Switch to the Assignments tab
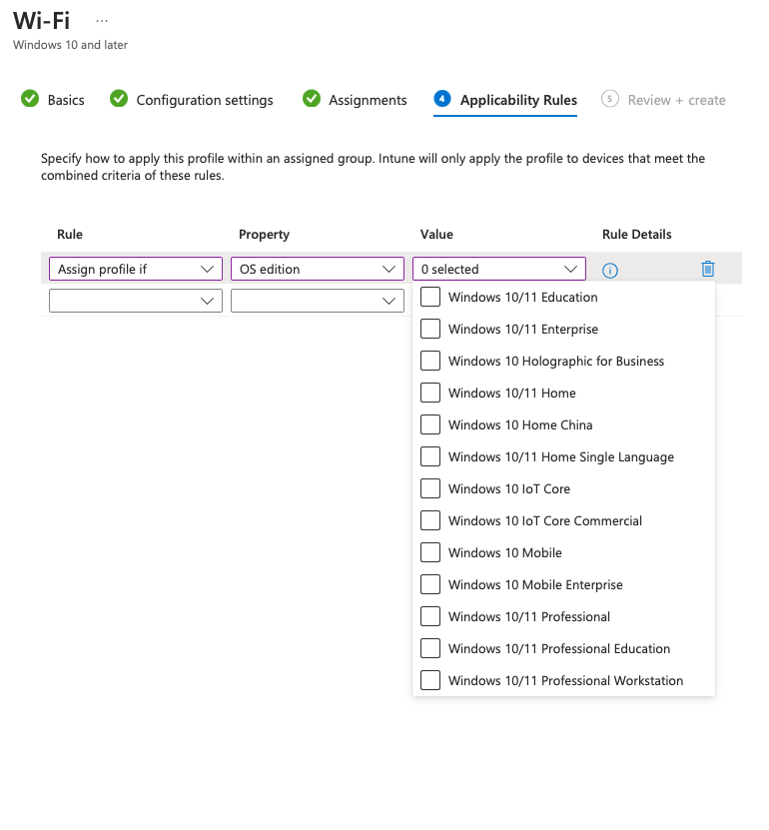The height and width of the screenshot is (830, 769). coord(368,100)
